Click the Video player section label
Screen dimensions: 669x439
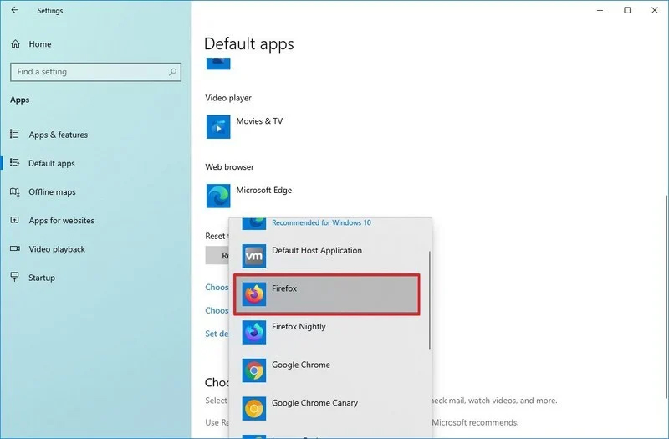point(228,98)
